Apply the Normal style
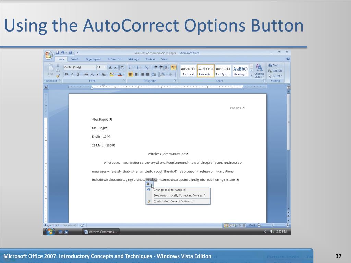351x263 pixels. click(188, 71)
